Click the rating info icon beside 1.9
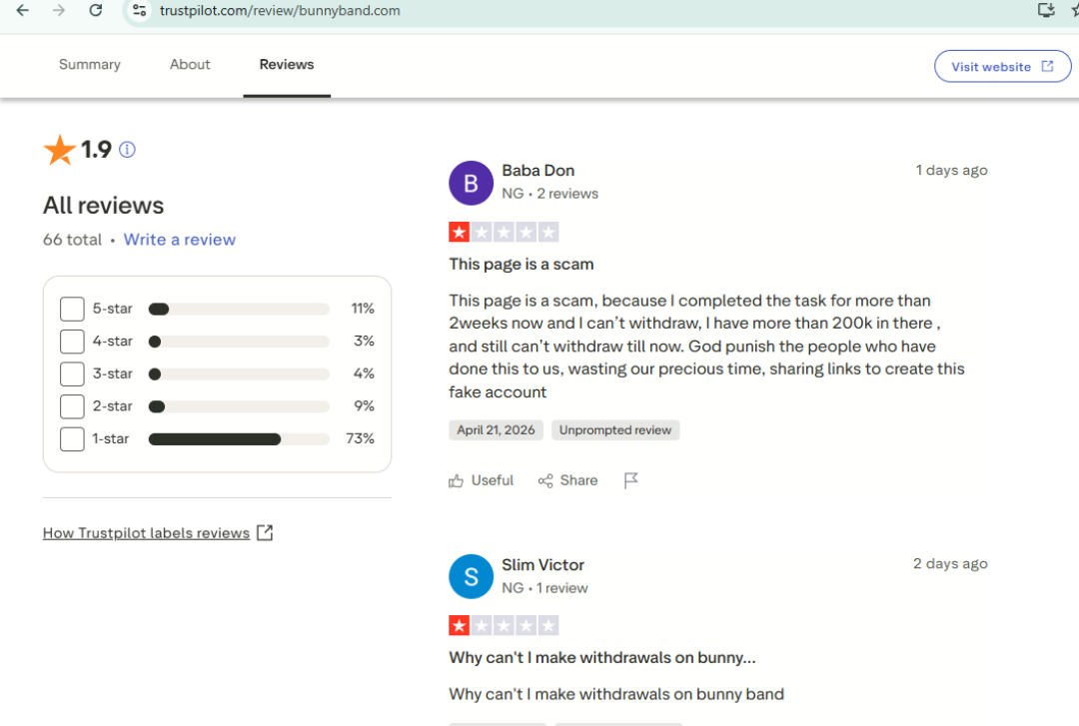The height and width of the screenshot is (726, 1079). tap(127, 150)
